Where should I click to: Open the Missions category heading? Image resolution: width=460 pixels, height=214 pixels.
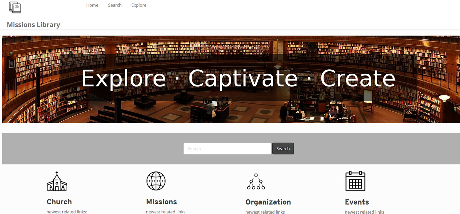click(x=162, y=202)
